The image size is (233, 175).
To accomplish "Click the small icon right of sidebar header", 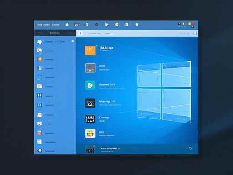I will click(x=73, y=41).
